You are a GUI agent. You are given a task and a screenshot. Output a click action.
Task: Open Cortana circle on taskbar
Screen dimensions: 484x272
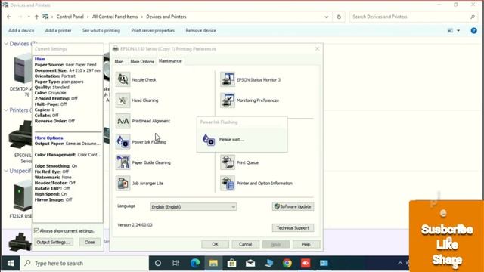(x=158, y=263)
